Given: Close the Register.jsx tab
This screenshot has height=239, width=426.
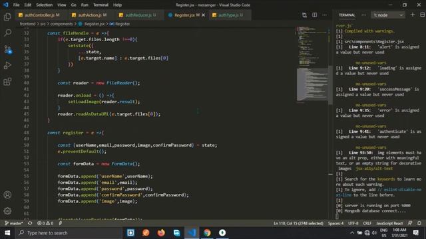Looking at the screenshot, I should click(203, 15).
